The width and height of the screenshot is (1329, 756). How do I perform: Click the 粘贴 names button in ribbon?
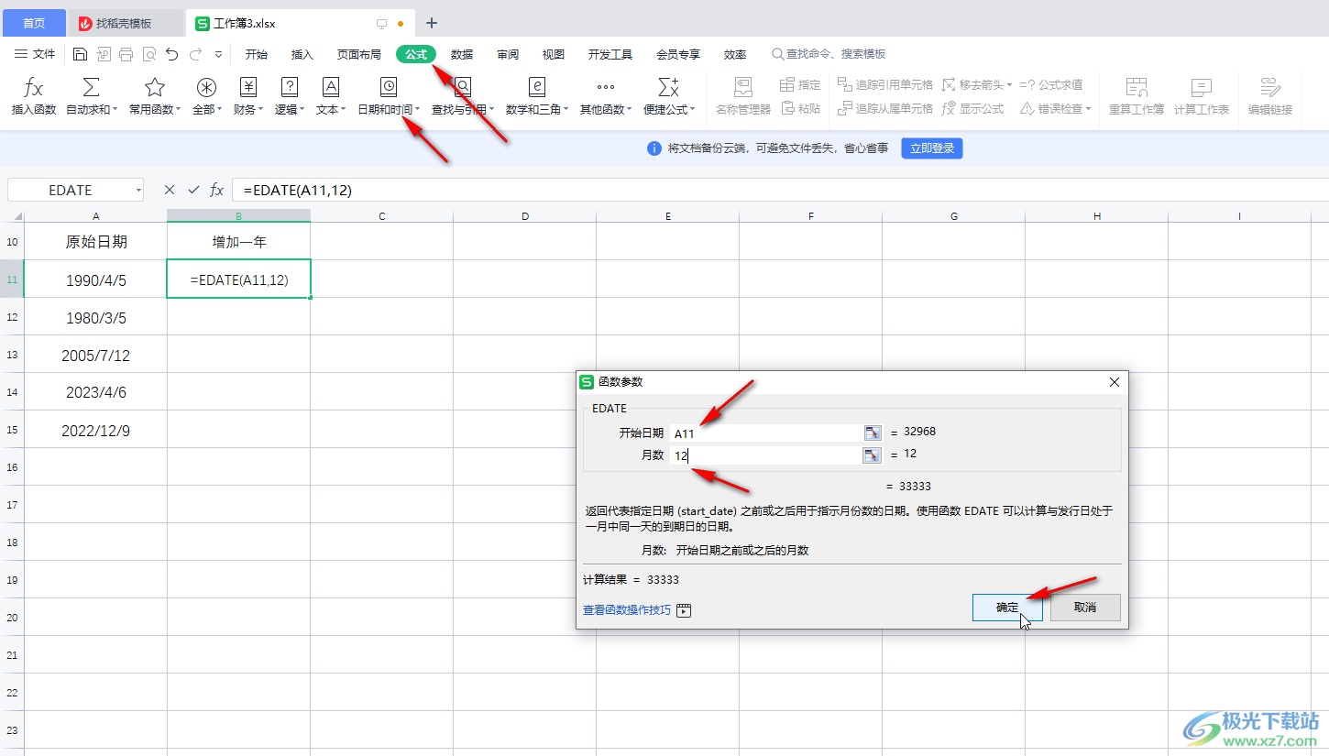click(x=800, y=108)
